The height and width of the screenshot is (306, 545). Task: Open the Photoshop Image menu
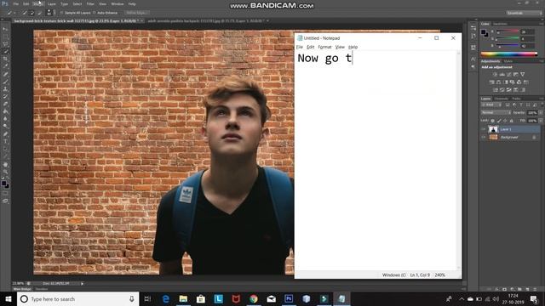(37, 3)
